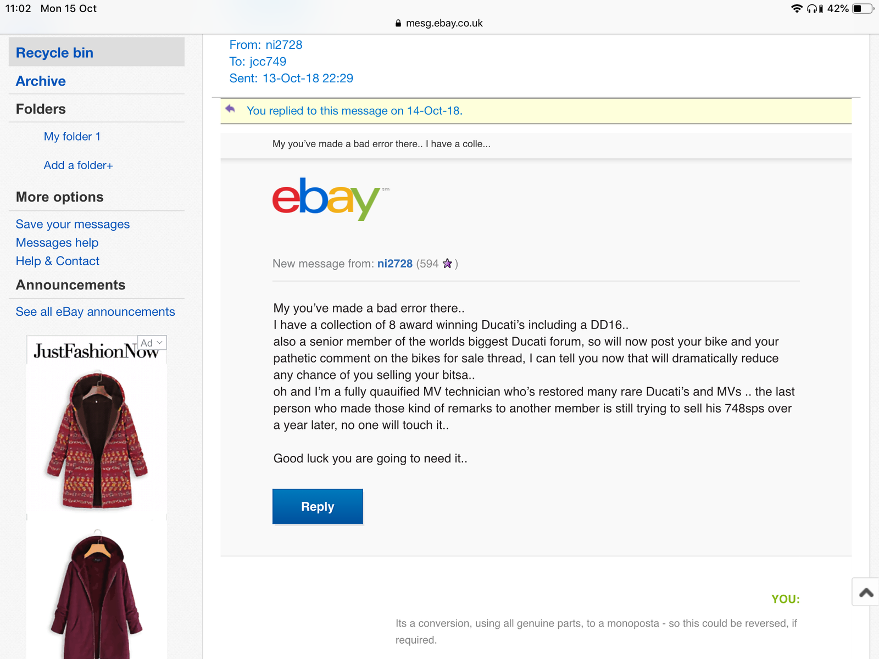This screenshot has height=659, width=879.
Task: Click Messages help link
Action: [57, 243]
